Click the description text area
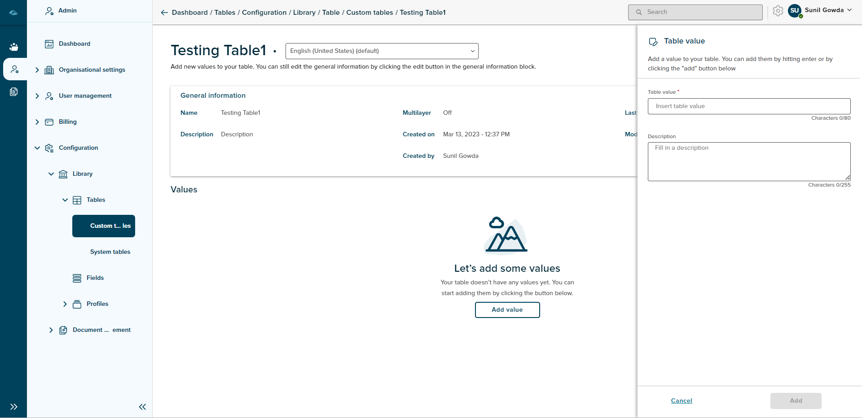The width and height of the screenshot is (862, 418). [748, 161]
